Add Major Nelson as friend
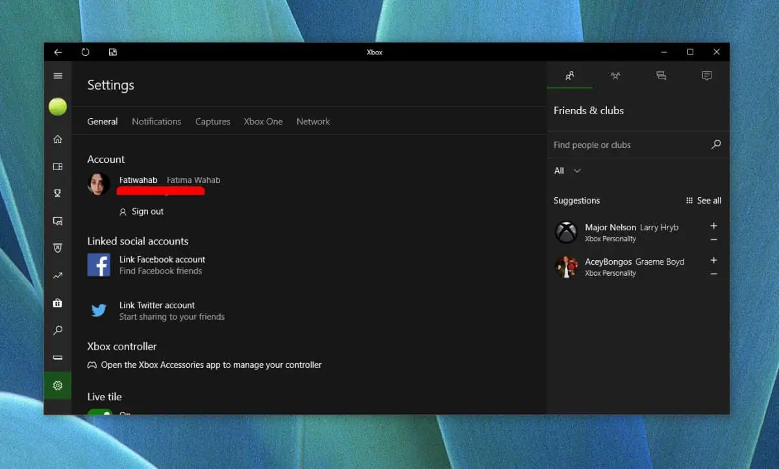Image resolution: width=779 pixels, height=469 pixels. click(x=713, y=226)
